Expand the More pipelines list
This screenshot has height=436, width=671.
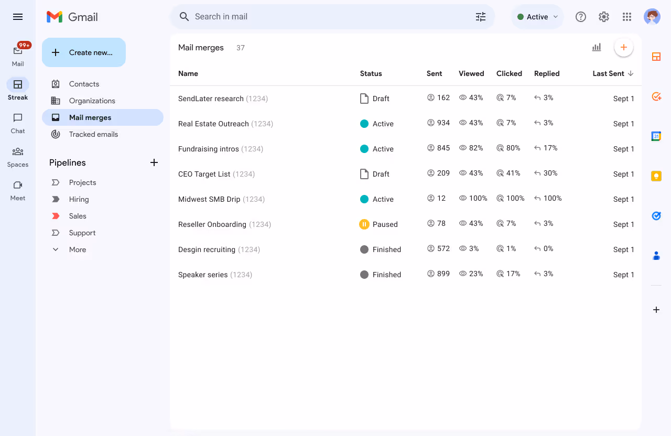click(x=78, y=249)
